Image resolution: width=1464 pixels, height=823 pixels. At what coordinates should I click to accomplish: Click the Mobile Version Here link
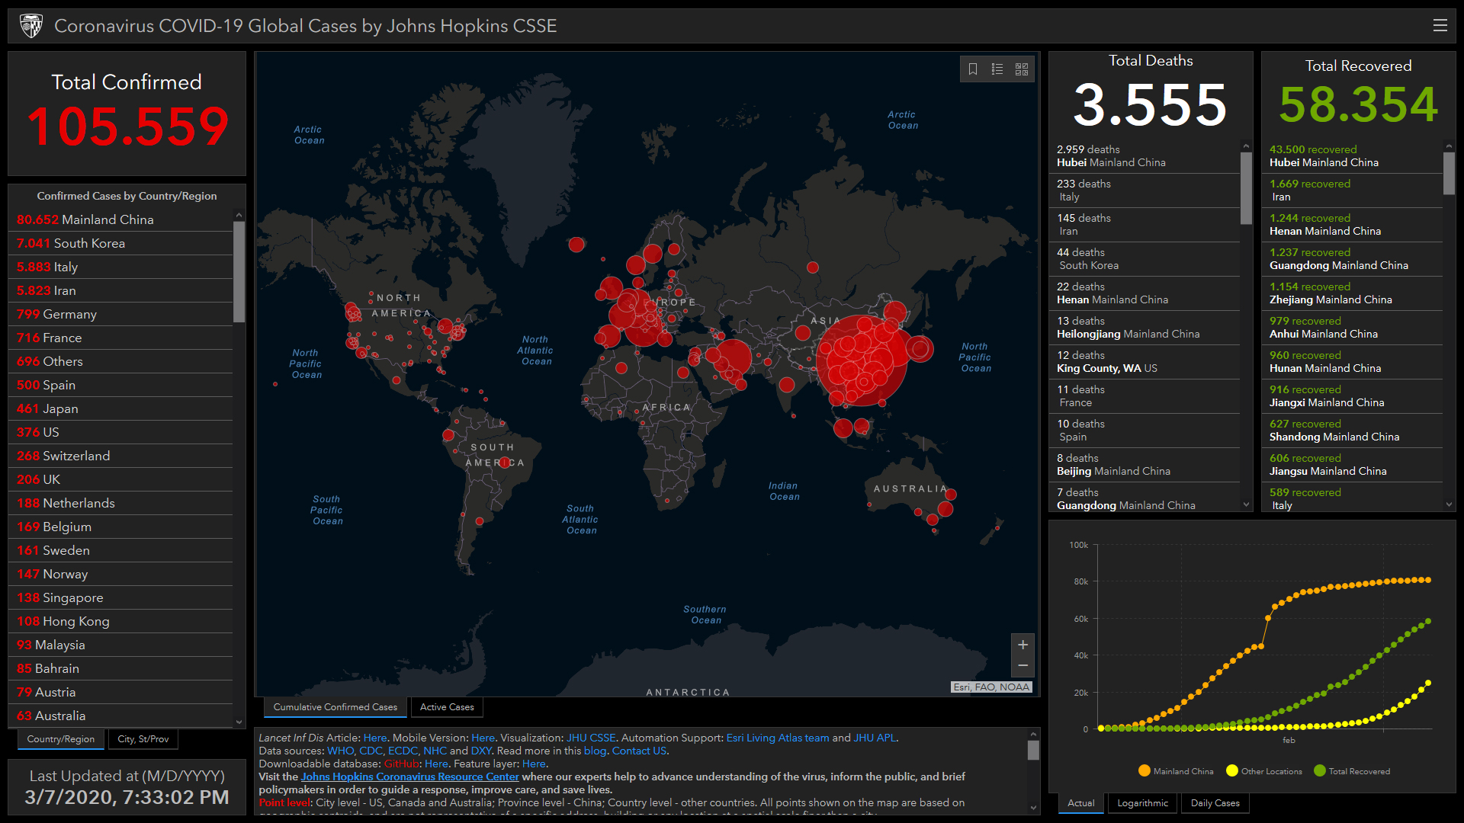[483, 738]
